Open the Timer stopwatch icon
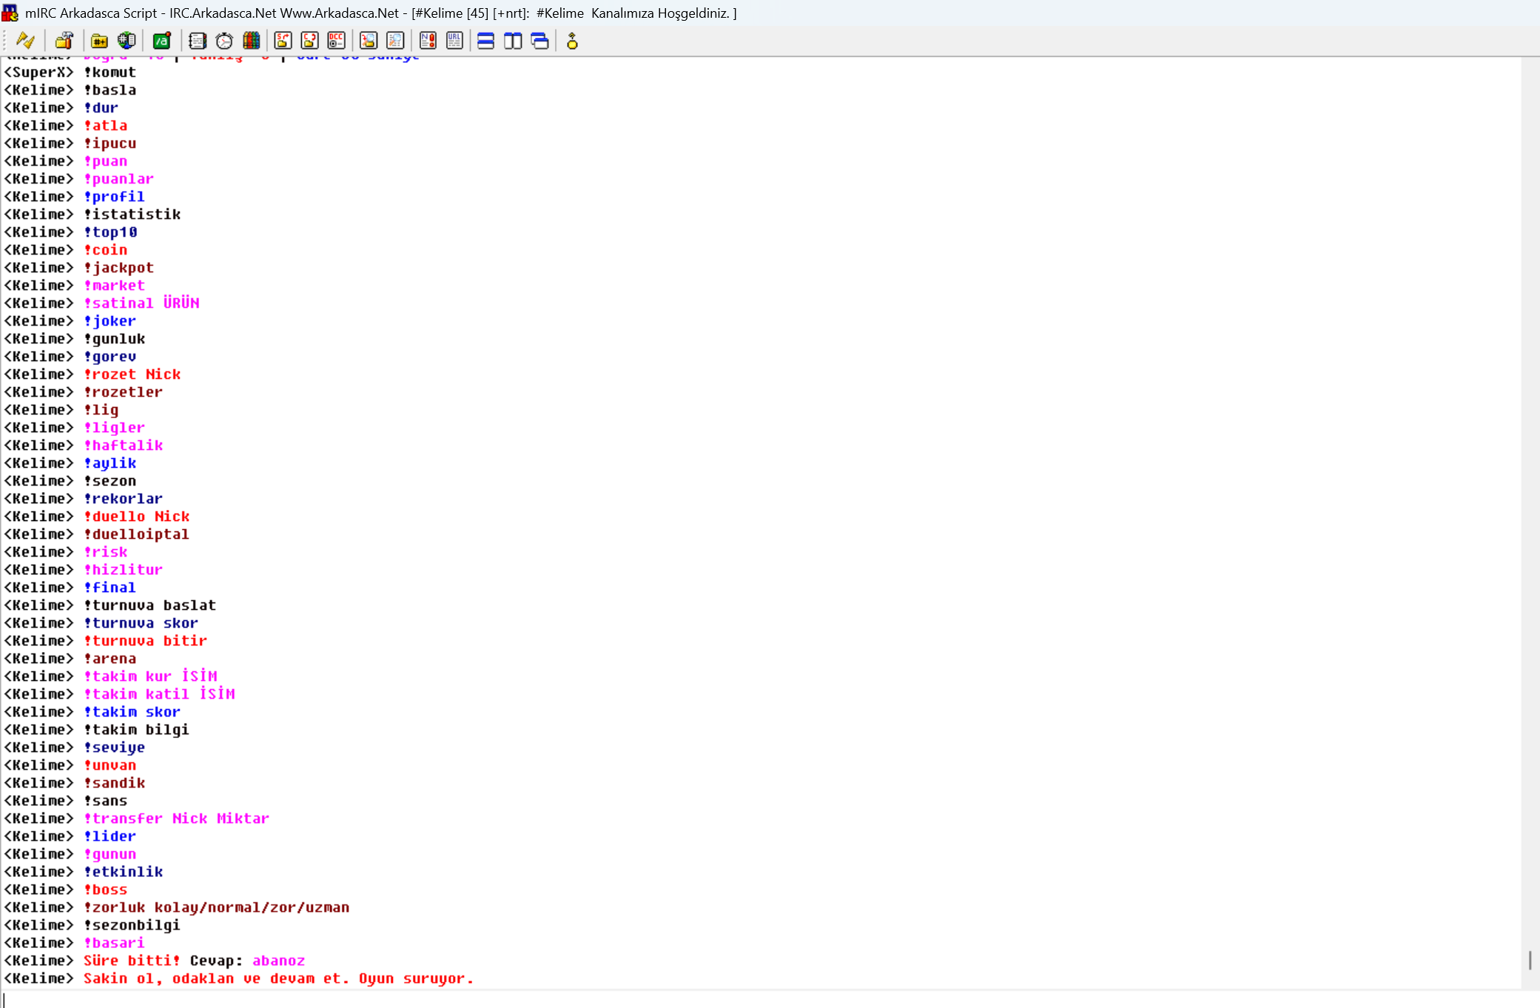This screenshot has width=1540, height=1008. tap(224, 41)
